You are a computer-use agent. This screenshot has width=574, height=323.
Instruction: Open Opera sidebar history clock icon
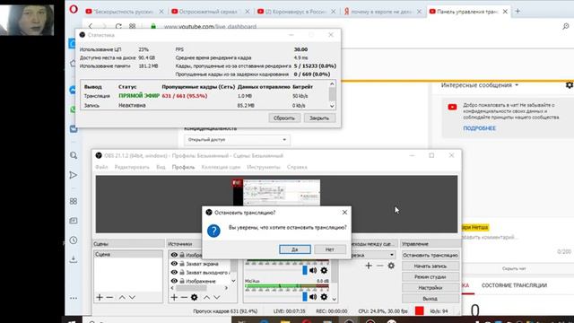[x=74, y=240]
